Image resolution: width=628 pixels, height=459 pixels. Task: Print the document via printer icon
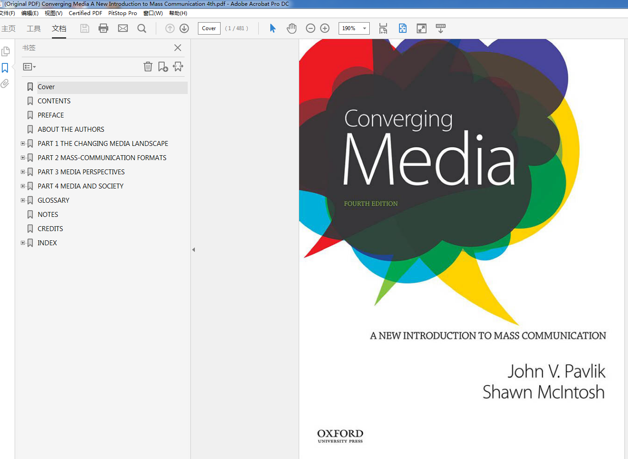(x=103, y=28)
